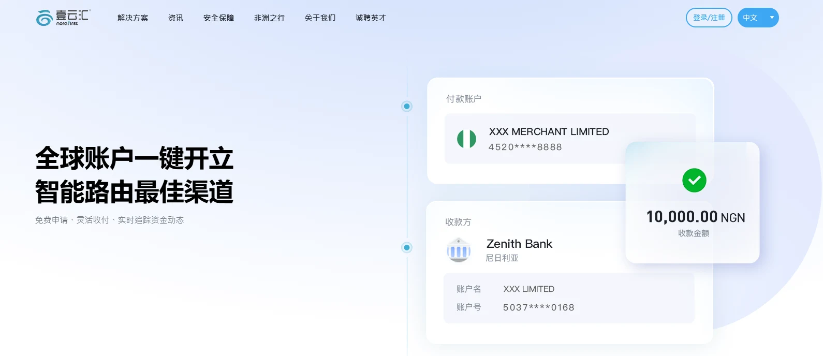
Task: Visit the 诚聘英才 careers page
Action: coord(371,18)
